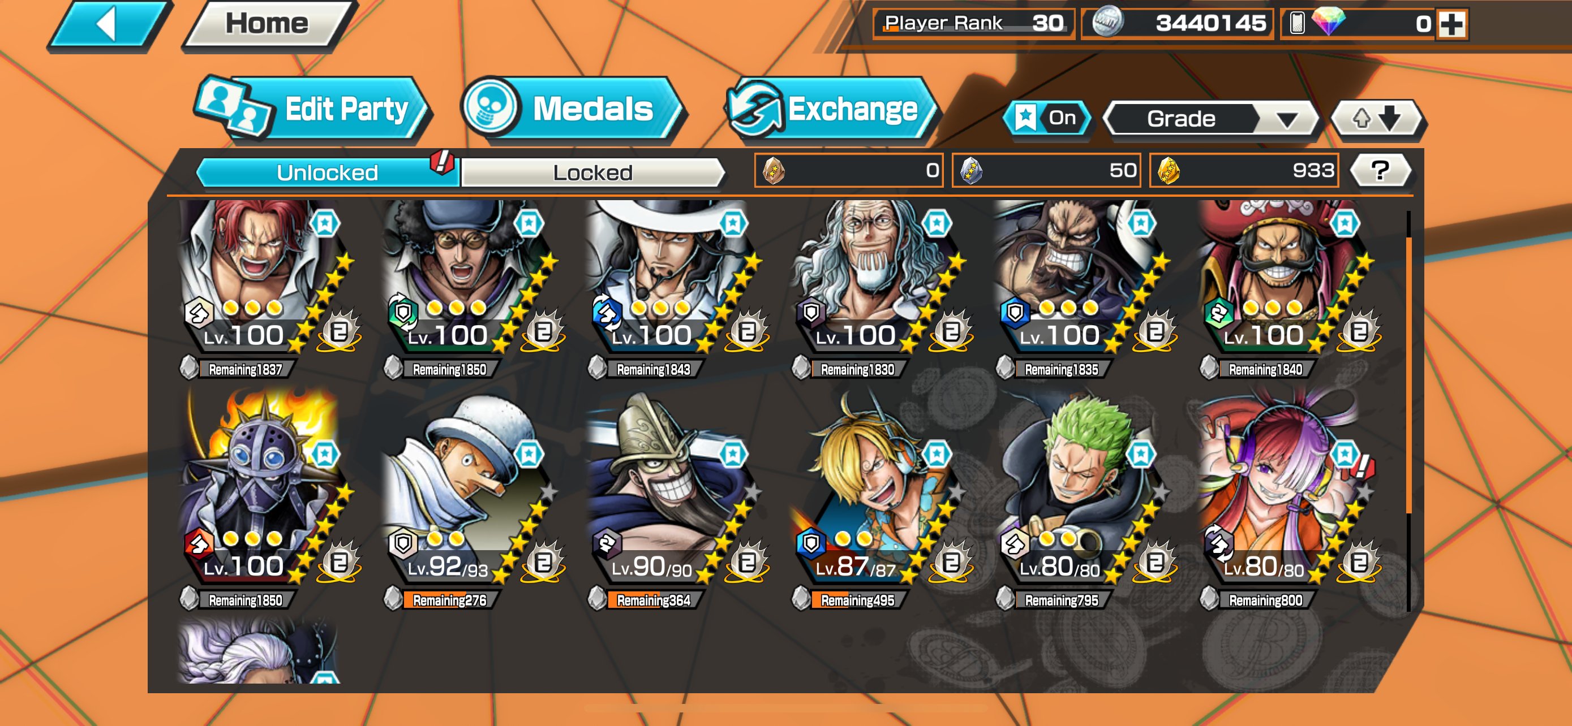Screen dimensions: 1572x726
Task: Open the Grade sort dropdown
Action: (x=1211, y=118)
